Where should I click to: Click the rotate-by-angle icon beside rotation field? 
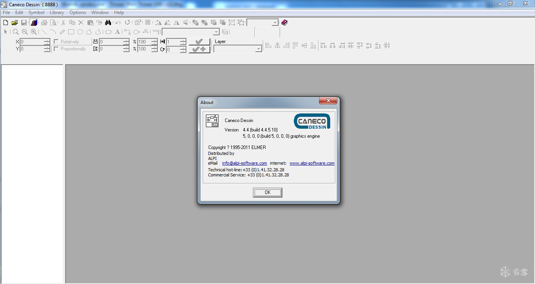coord(162,49)
